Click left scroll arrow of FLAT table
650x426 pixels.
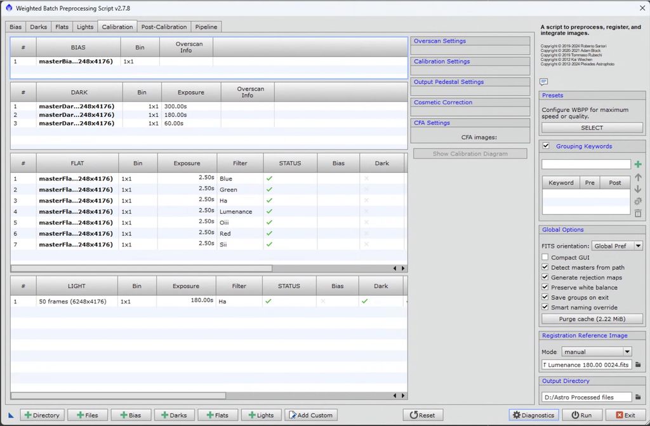395,269
